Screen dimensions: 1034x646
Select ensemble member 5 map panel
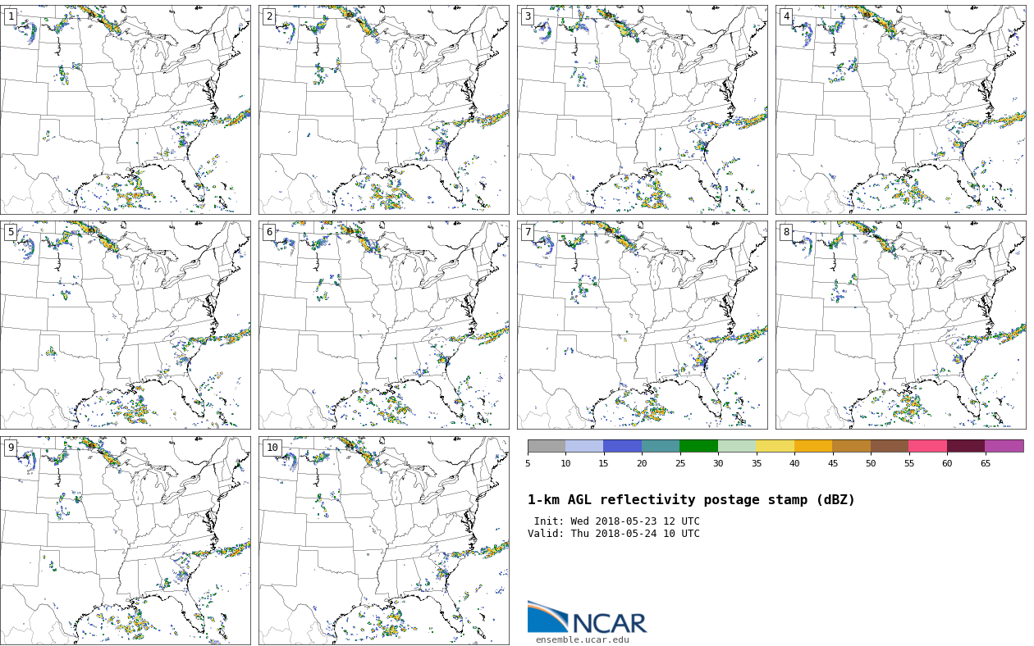[x=126, y=325]
